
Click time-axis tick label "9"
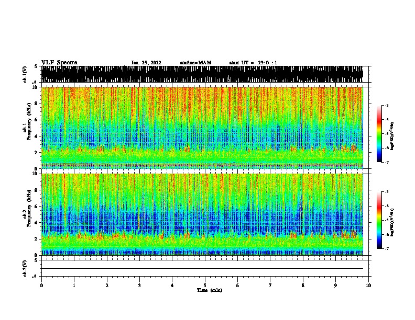tap(335, 285)
